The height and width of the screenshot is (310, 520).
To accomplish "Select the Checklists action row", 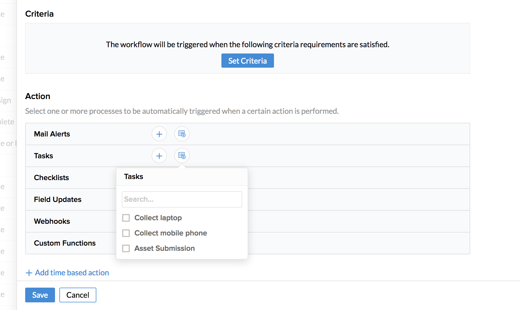I will point(51,178).
